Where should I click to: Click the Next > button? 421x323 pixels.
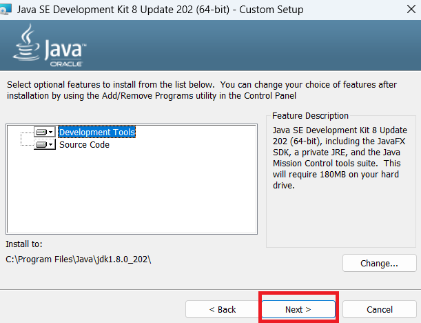tap(298, 309)
